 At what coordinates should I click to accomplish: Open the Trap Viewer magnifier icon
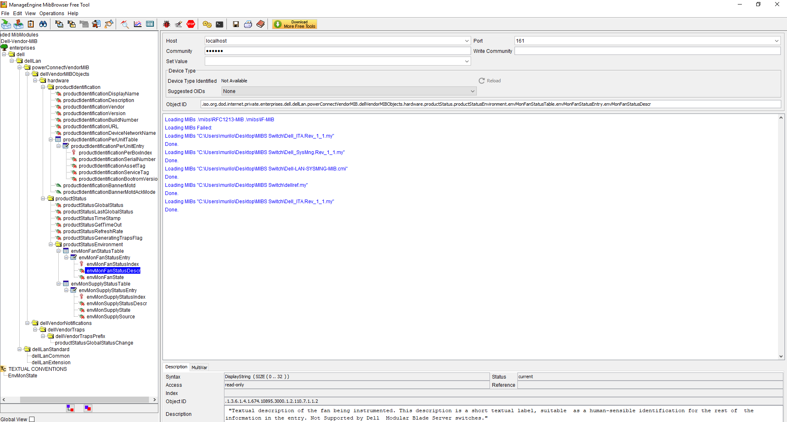pos(125,24)
